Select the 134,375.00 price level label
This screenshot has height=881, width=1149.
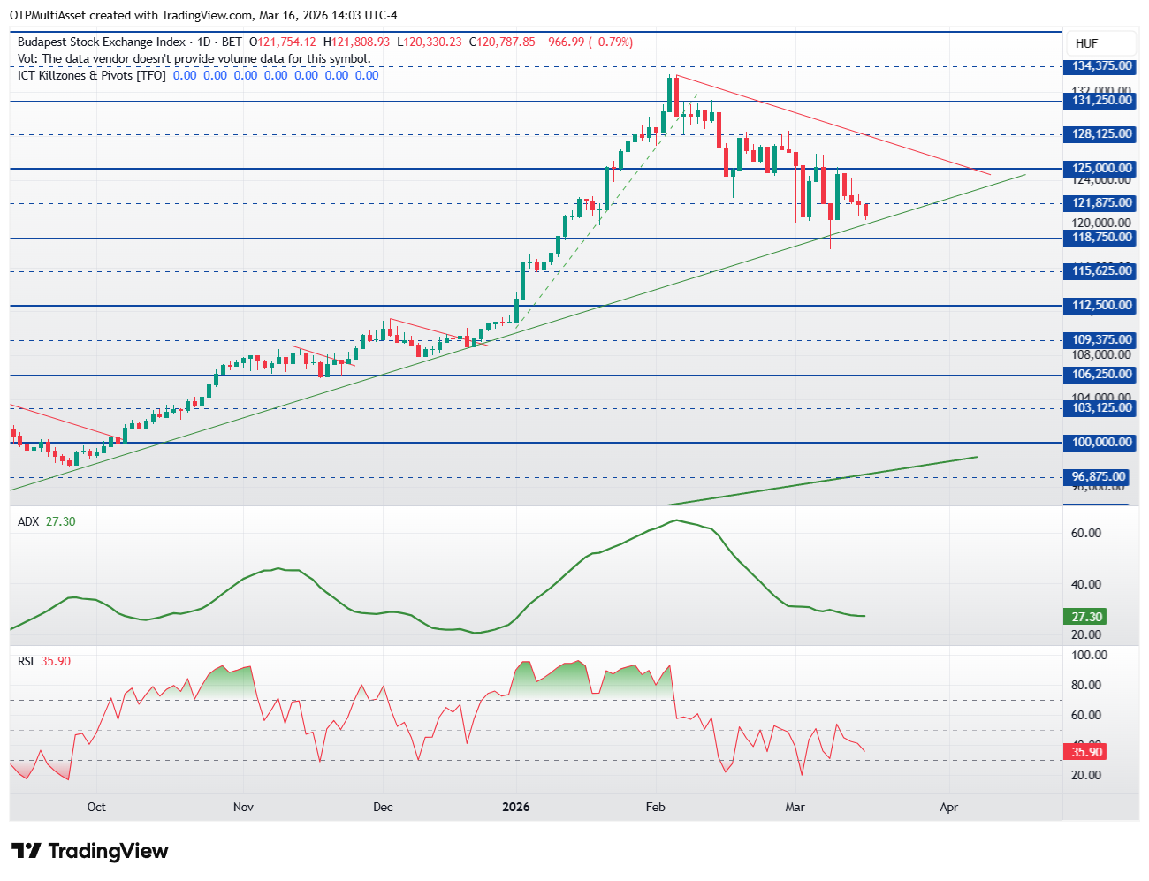coord(1101,66)
